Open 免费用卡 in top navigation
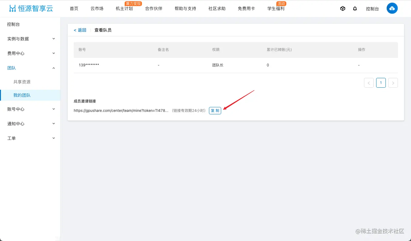This screenshot has width=411, height=241. pyautogui.click(x=246, y=8)
